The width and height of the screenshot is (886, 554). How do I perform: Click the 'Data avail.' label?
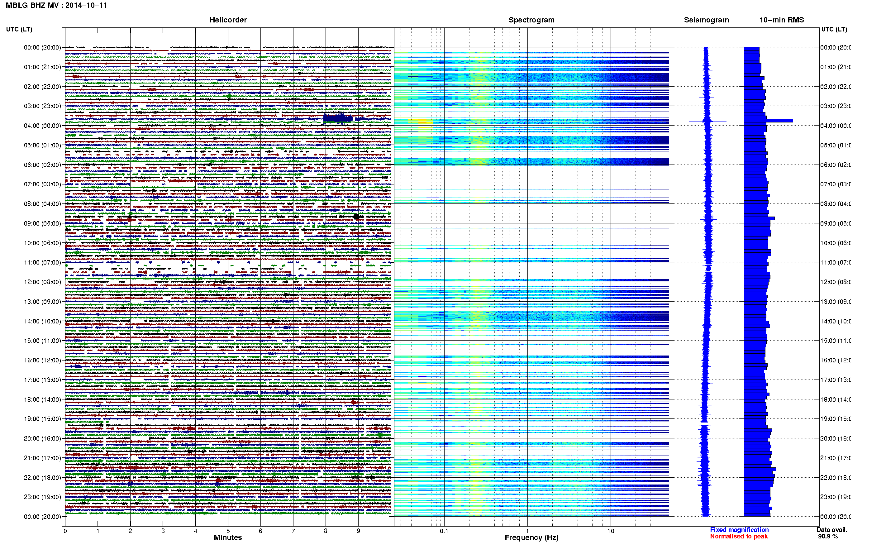[x=832, y=530]
